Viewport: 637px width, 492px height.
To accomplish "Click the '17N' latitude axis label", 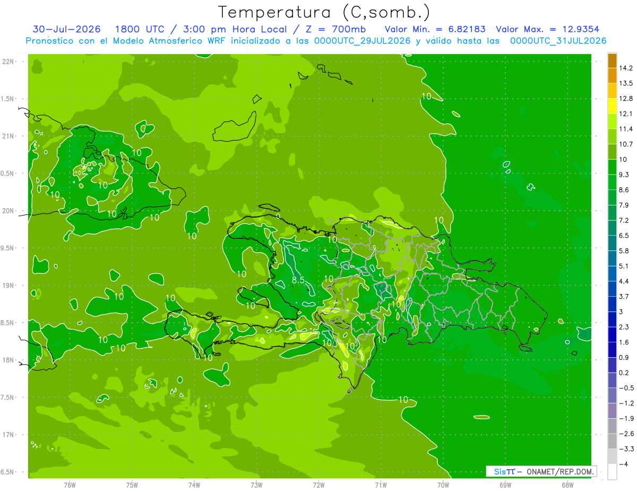I will 8,435.
